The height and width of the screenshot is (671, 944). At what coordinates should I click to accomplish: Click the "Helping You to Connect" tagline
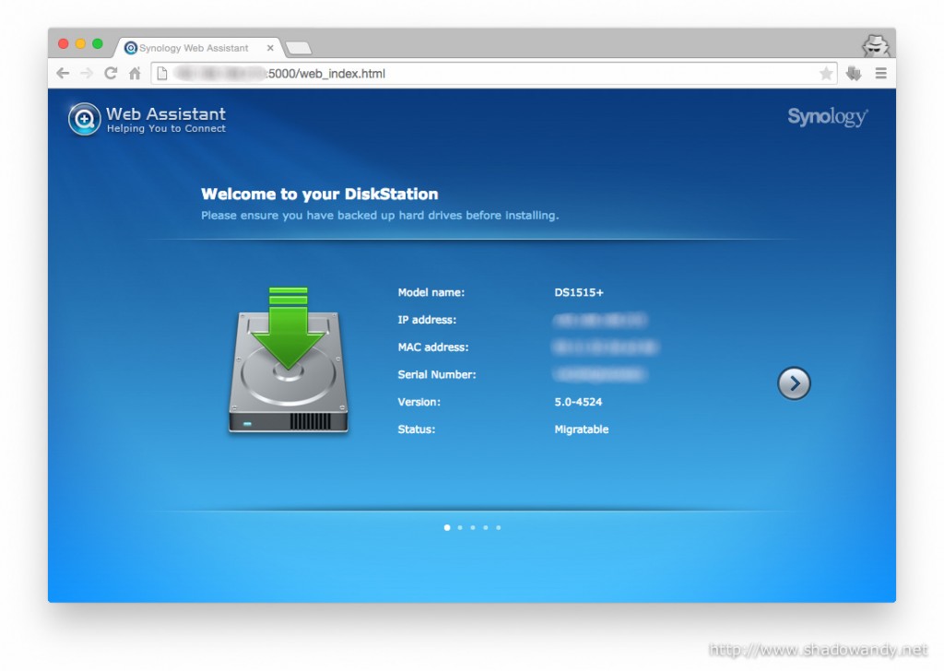pyautogui.click(x=166, y=128)
